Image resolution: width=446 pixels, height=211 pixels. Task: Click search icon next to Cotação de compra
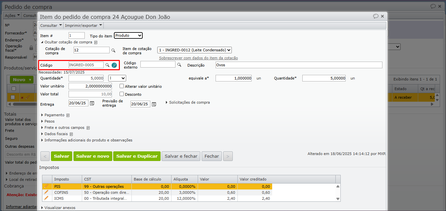pyautogui.click(x=113, y=50)
